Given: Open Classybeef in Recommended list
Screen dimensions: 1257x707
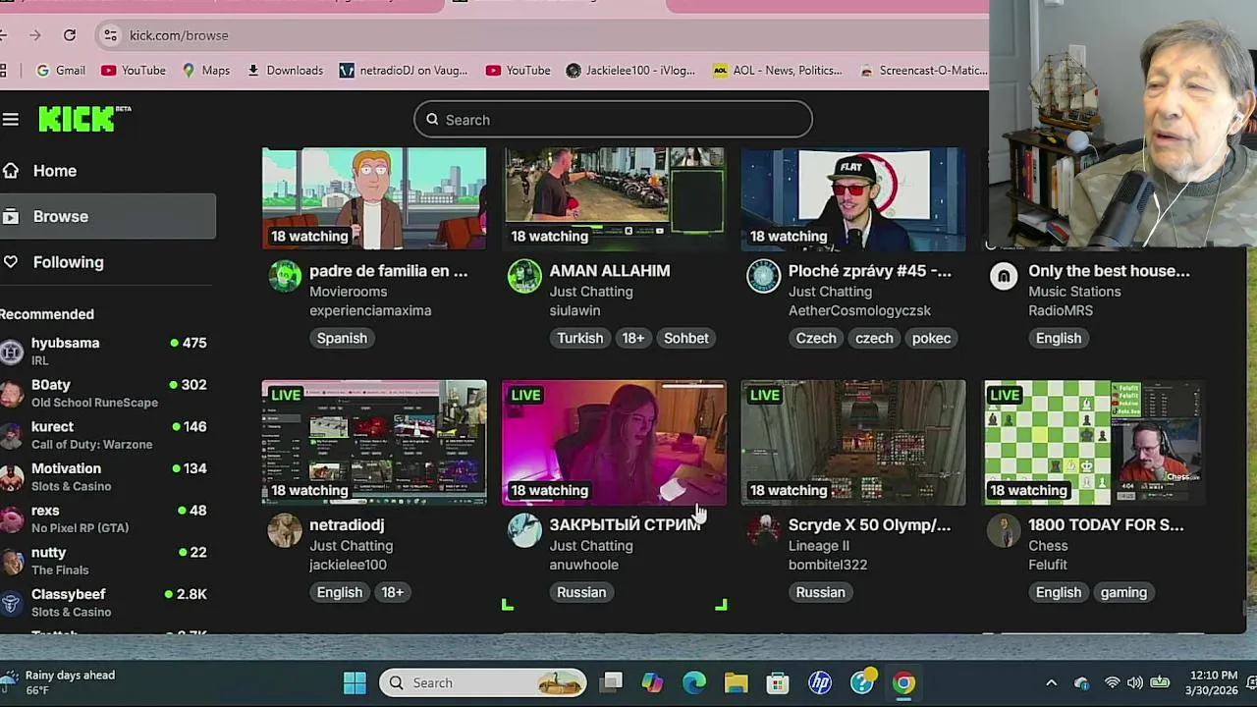Looking at the screenshot, I should [x=106, y=602].
